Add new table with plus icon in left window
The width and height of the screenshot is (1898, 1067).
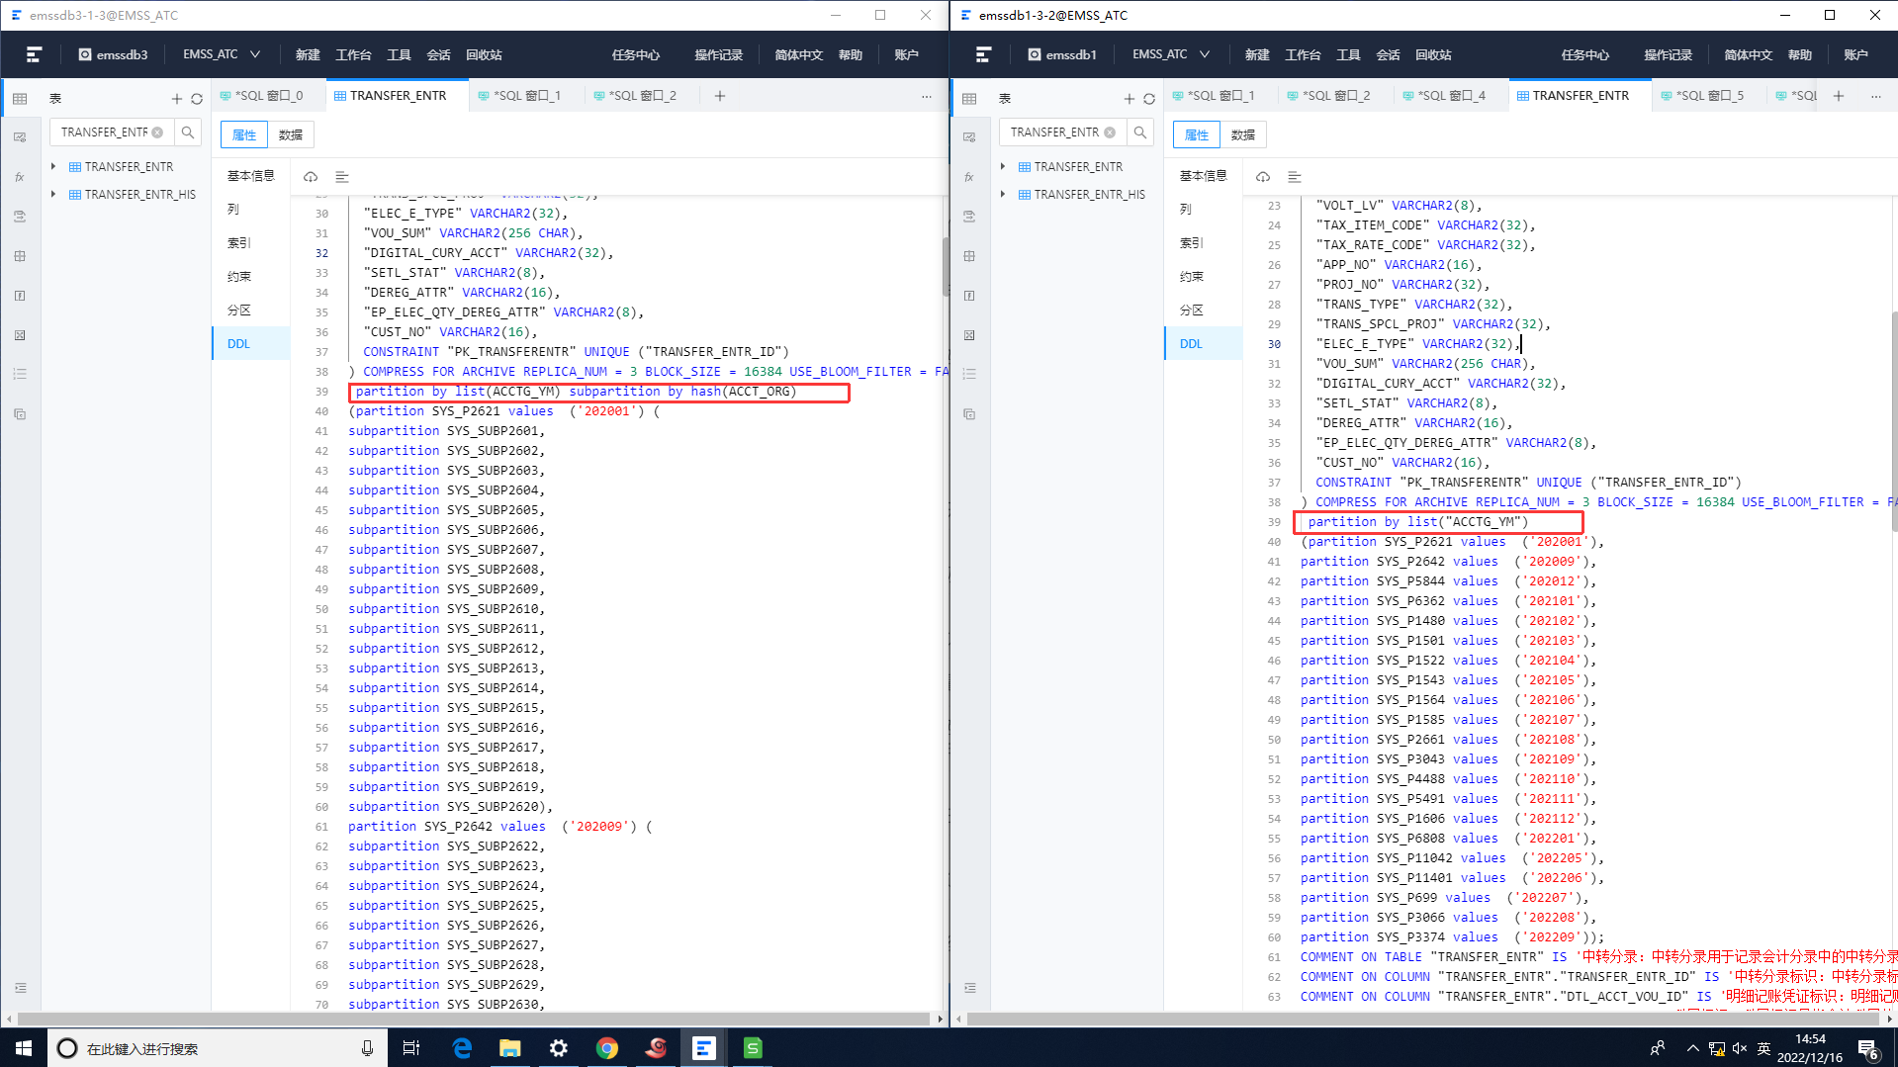pyautogui.click(x=176, y=99)
